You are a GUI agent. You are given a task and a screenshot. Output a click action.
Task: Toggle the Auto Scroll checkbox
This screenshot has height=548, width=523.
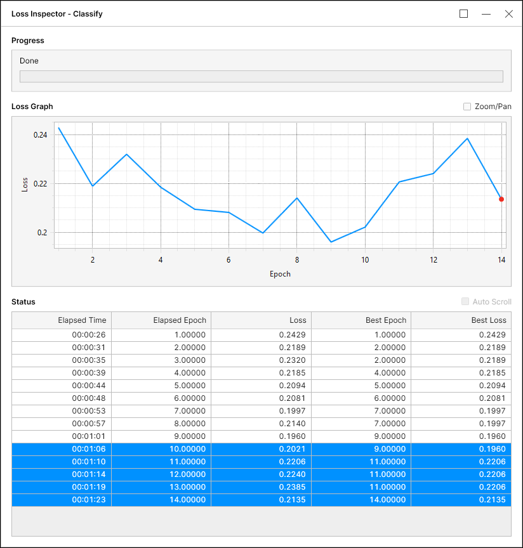[466, 302]
